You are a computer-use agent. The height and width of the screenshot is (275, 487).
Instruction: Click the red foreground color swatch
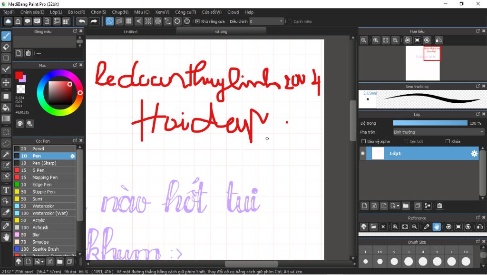click(x=19, y=75)
